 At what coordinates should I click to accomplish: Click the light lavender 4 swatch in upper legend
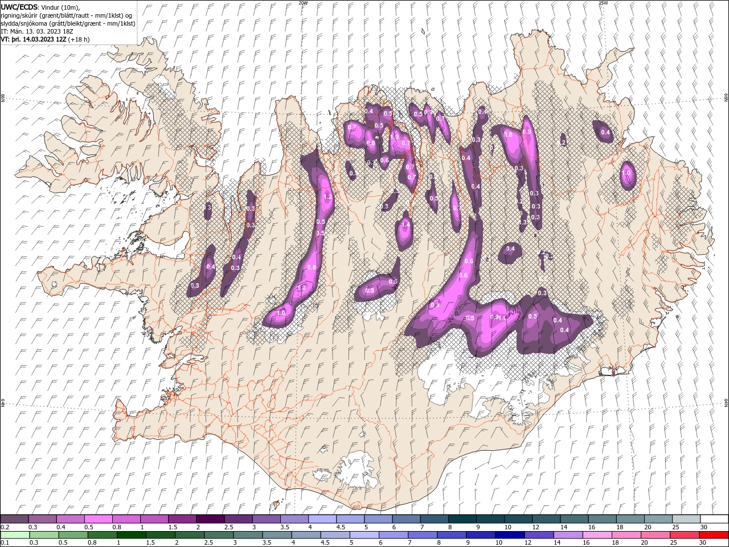(x=322, y=519)
